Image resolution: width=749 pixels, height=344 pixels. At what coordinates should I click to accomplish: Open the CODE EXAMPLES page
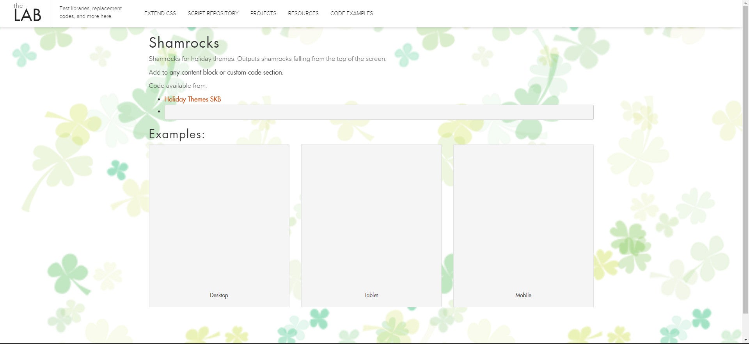click(351, 13)
